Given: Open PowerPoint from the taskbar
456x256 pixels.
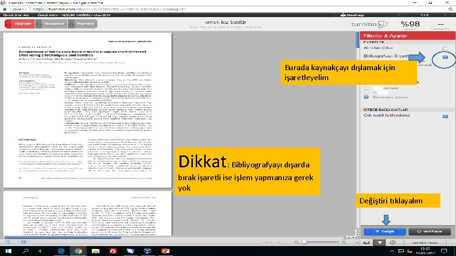Looking at the screenshot, I should (x=165, y=251).
